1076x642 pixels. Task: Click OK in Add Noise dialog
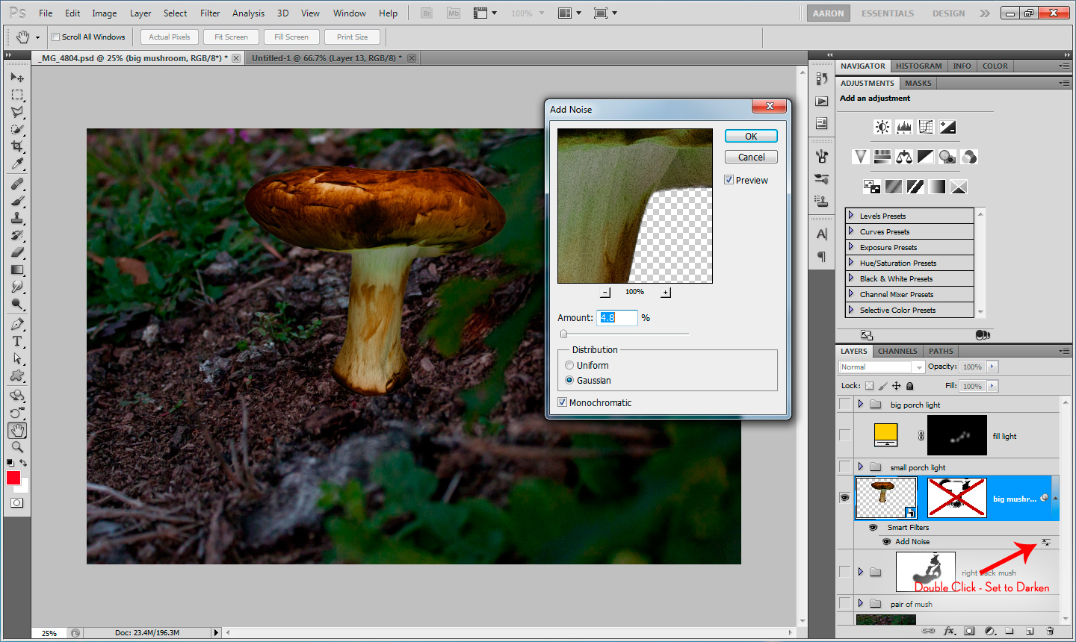pos(751,136)
